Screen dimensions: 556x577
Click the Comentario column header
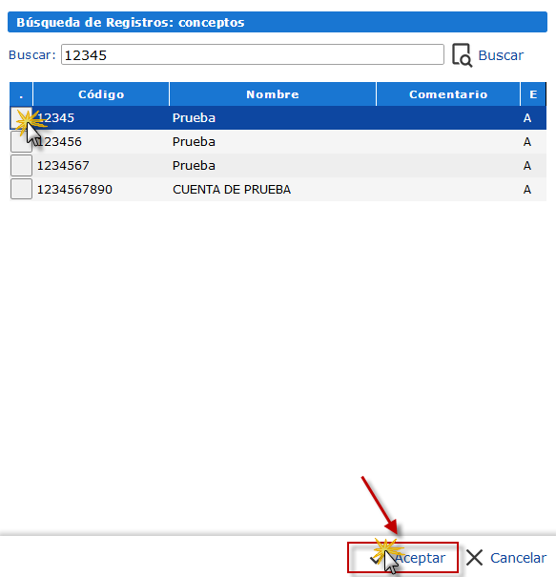(x=448, y=94)
